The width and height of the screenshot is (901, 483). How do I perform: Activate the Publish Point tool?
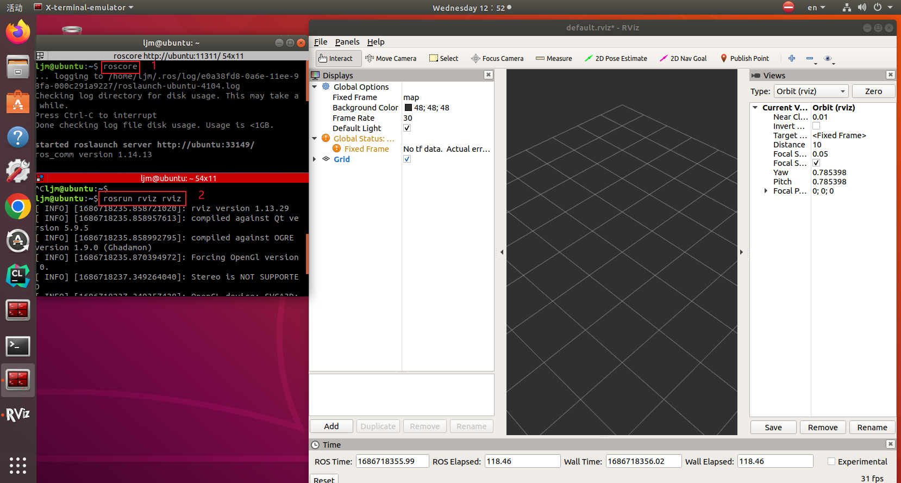(x=744, y=58)
